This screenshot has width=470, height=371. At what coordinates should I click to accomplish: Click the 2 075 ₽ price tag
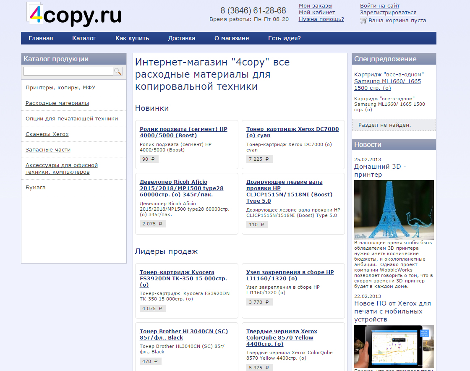[x=153, y=224]
